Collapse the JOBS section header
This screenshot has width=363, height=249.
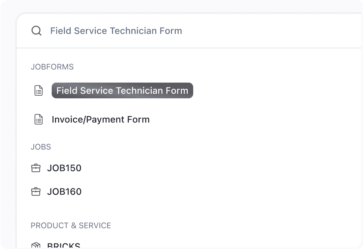(x=41, y=147)
